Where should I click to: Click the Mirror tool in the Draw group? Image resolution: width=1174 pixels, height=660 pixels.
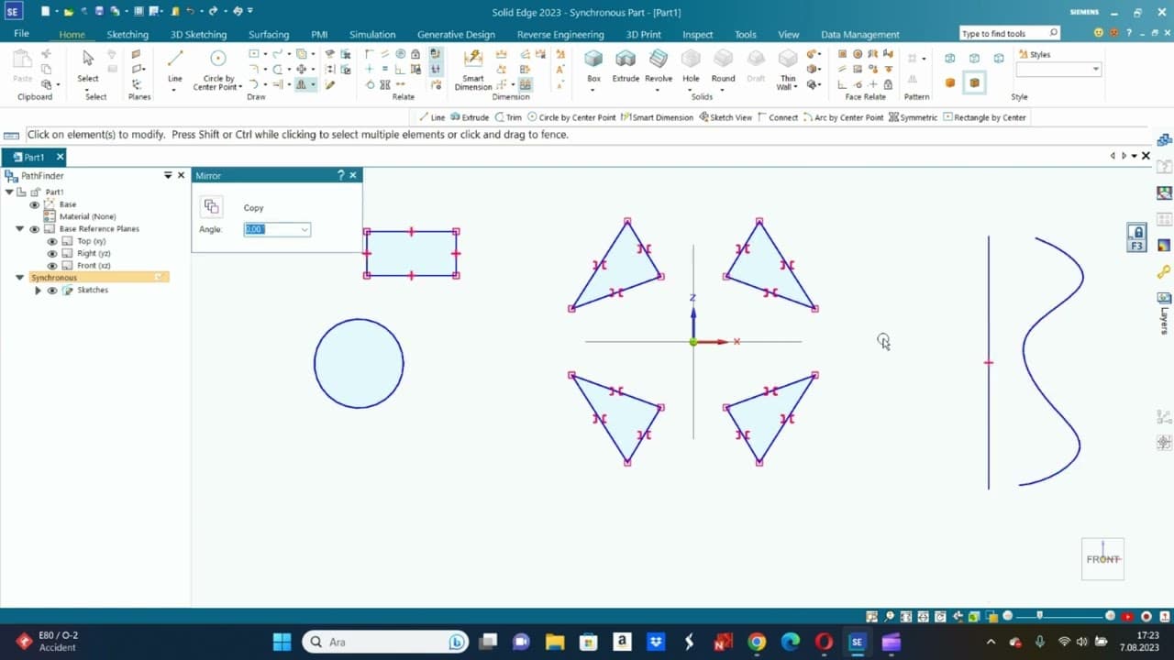(301, 84)
